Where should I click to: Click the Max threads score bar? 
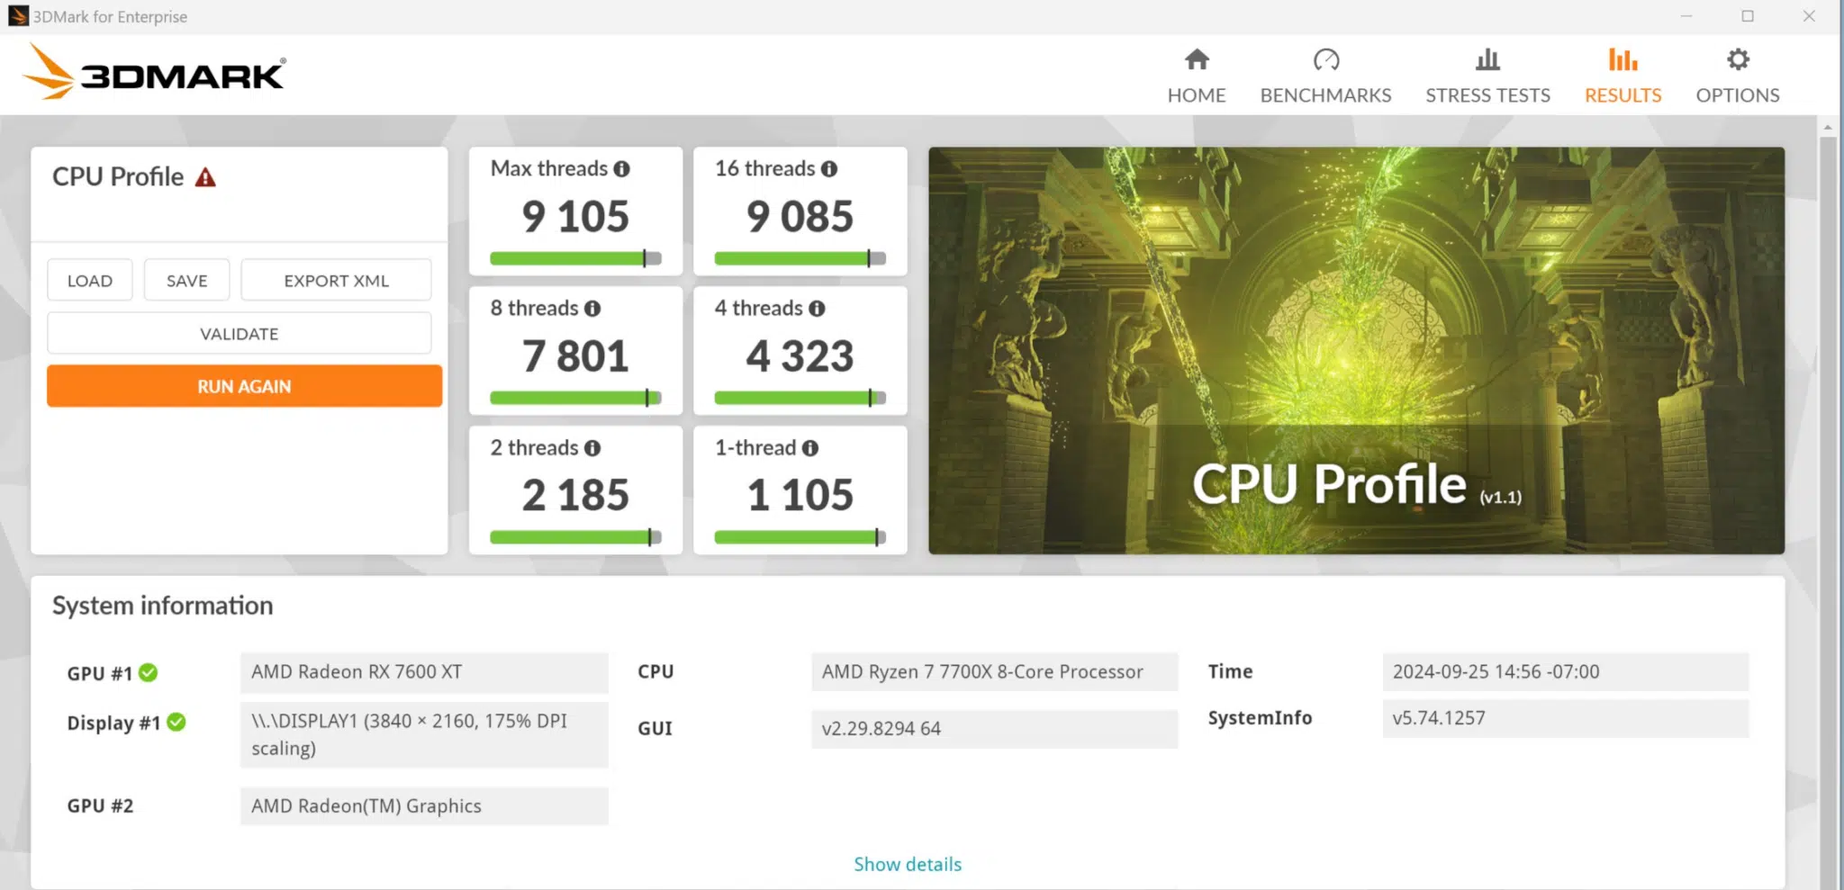[x=575, y=259]
